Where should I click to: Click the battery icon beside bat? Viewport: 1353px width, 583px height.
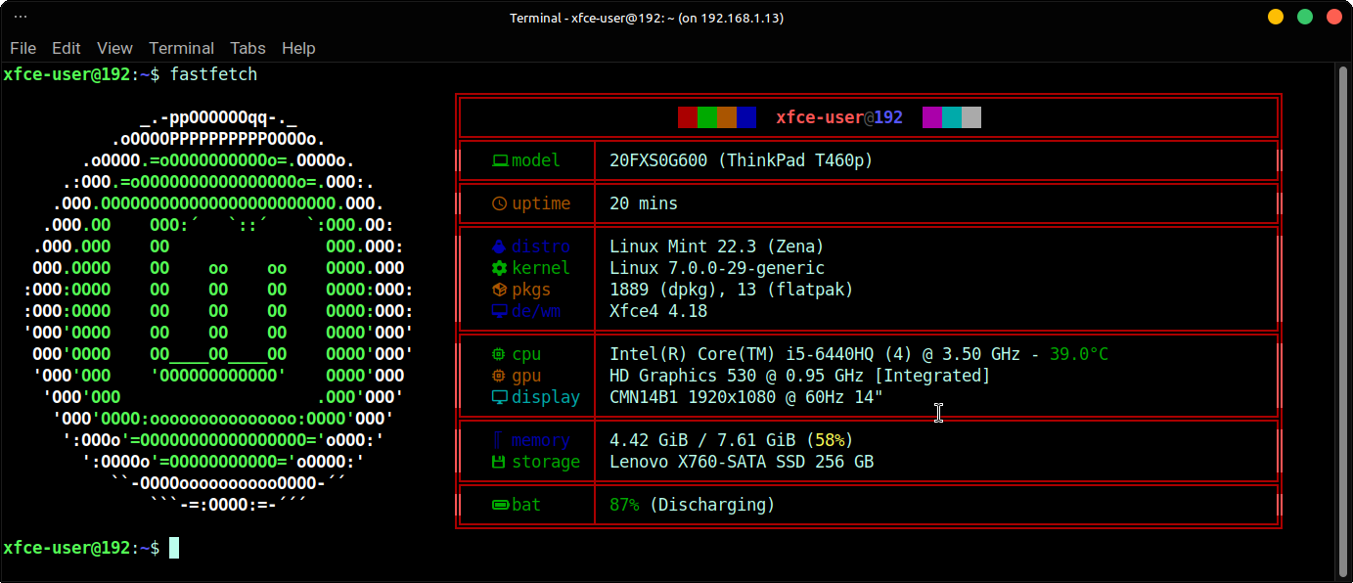click(x=500, y=505)
